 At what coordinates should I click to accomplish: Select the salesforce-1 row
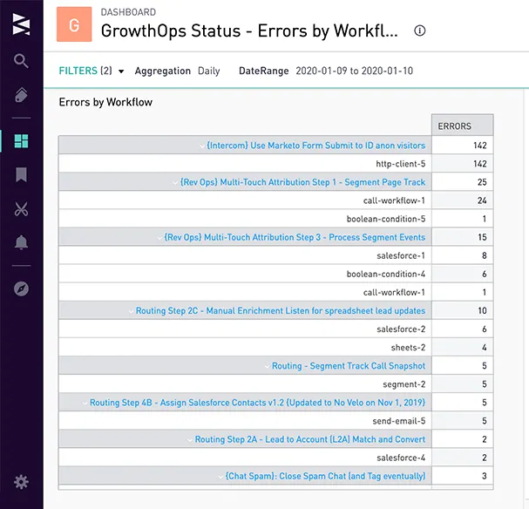coord(275,255)
